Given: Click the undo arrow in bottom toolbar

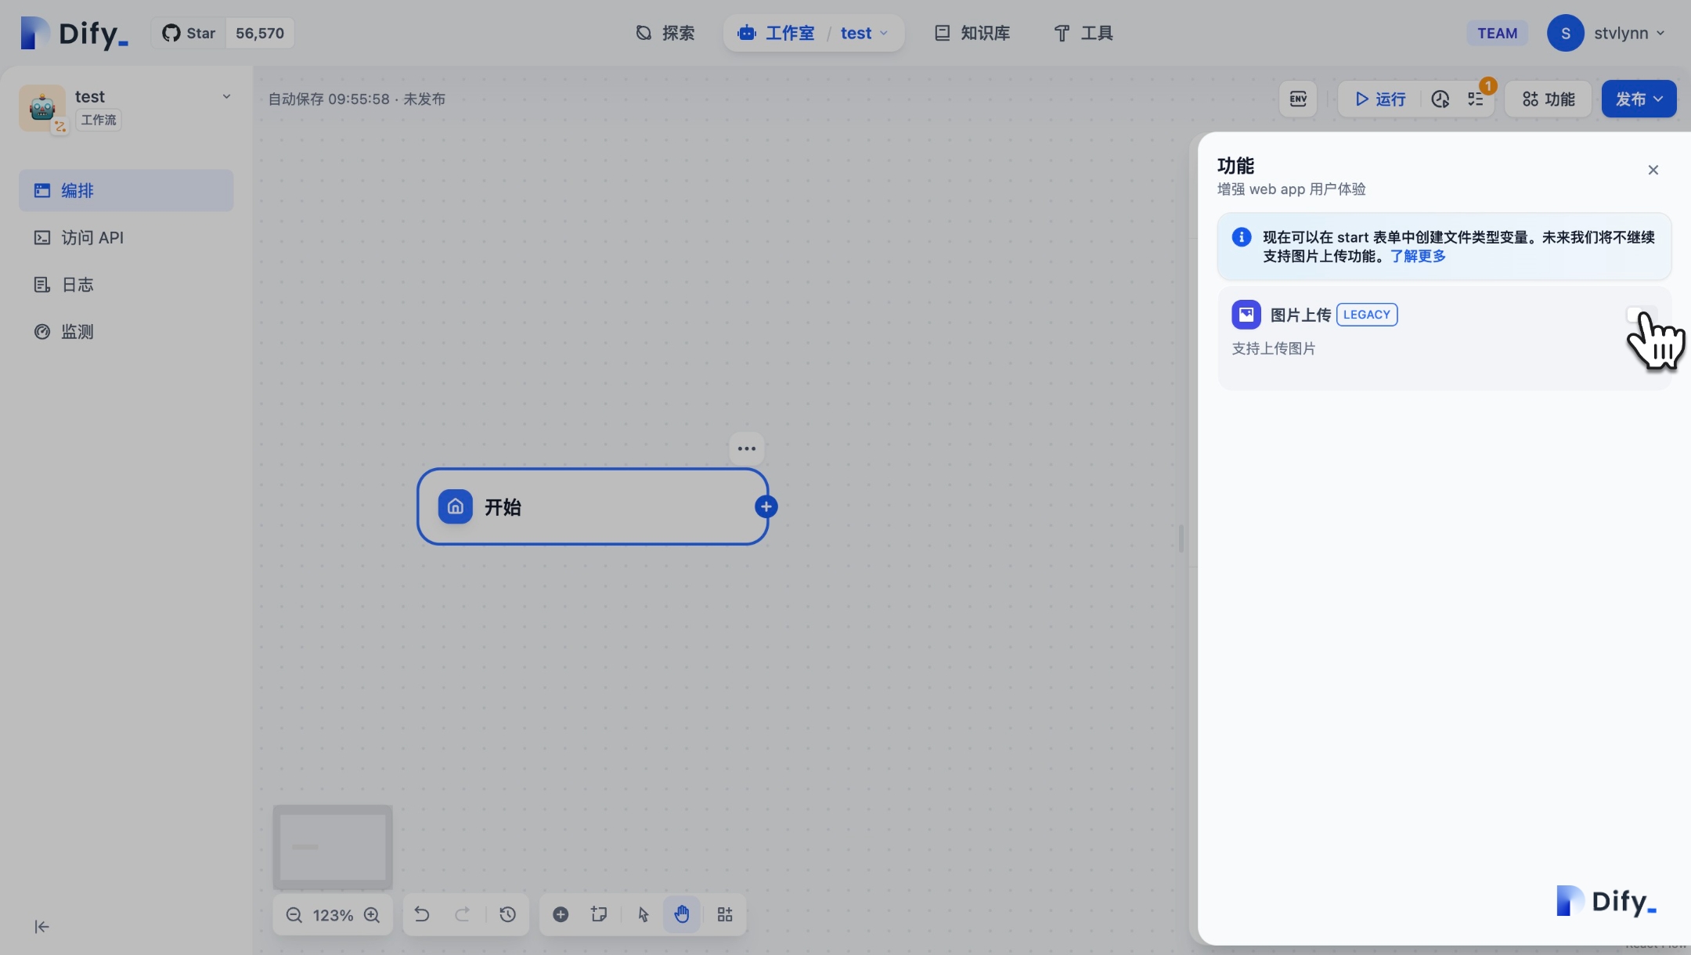Looking at the screenshot, I should (421, 914).
